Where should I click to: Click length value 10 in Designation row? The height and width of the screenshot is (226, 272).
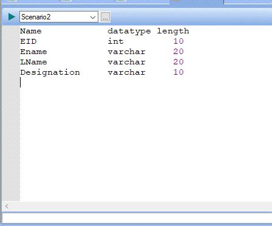coord(178,72)
